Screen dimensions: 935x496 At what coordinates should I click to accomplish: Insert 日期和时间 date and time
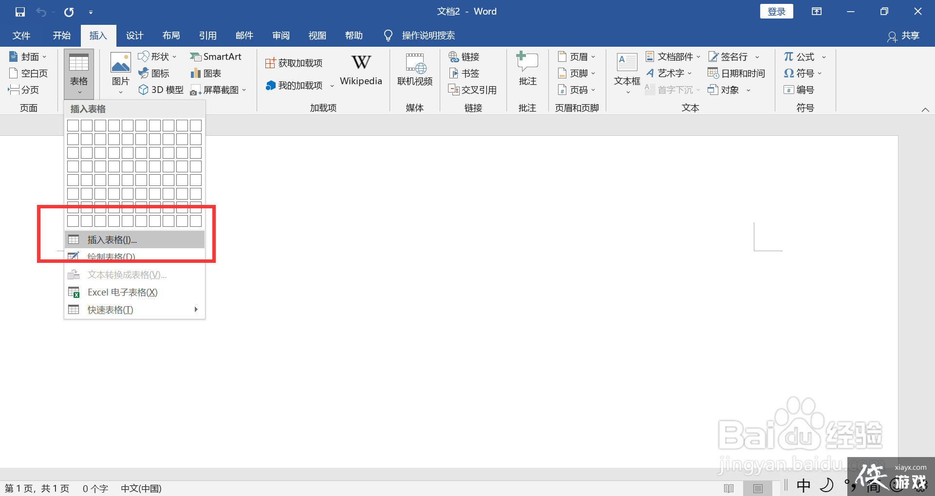[x=736, y=73]
